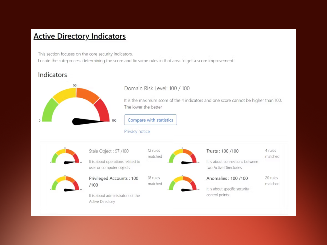Image resolution: width=327 pixels, height=245 pixels.
Task: Click the 100 label beside the large gauge
Action: [x=114, y=120]
